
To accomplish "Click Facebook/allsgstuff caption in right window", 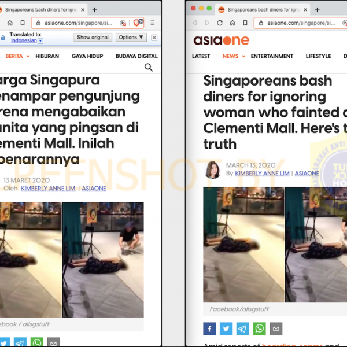I will pos(239,309).
